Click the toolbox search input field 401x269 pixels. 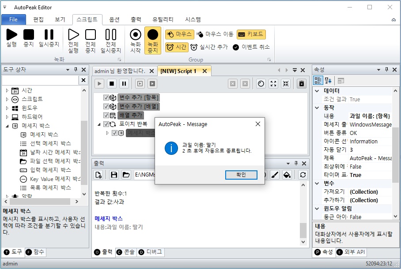(x=40, y=80)
